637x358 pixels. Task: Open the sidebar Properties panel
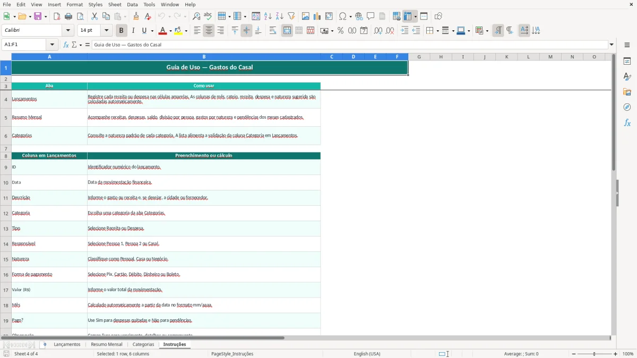(x=627, y=61)
